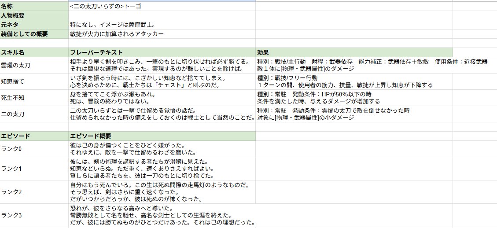Select the flavor text for 雲燿の太刀
The width and height of the screenshot is (497, 228).
click(x=162, y=65)
